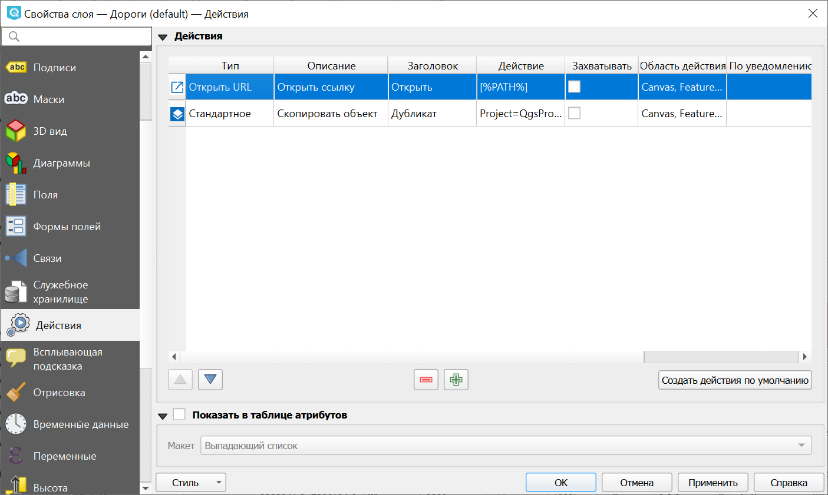Open the Диаграммы section icon
This screenshot has width=828, height=495.
[15, 163]
